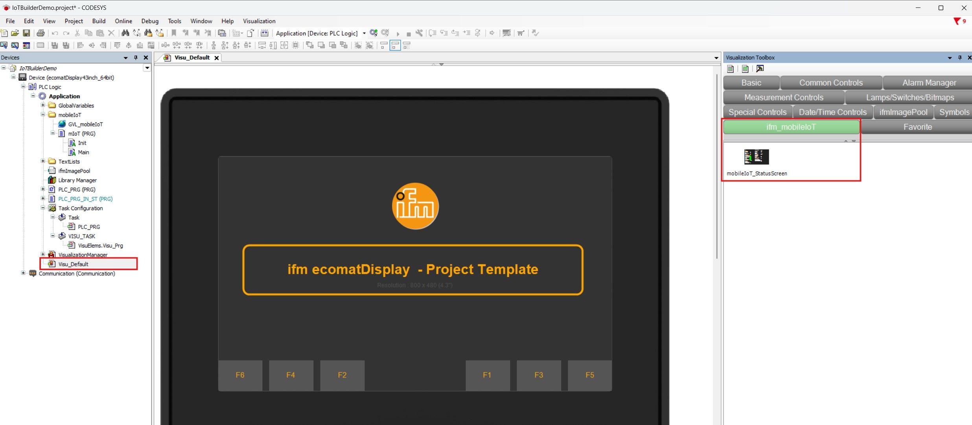
Task: Switch to the Visu_Default editor tab
Action: pos(192,58)
